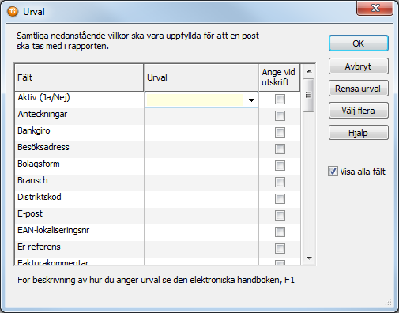The image size is (399, 313).
Task: Check the Bolagsform print checkbox
Action: click(280, 166)
